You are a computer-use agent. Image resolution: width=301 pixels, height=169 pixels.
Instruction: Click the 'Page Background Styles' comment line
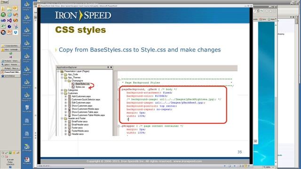tap(142, 83)
